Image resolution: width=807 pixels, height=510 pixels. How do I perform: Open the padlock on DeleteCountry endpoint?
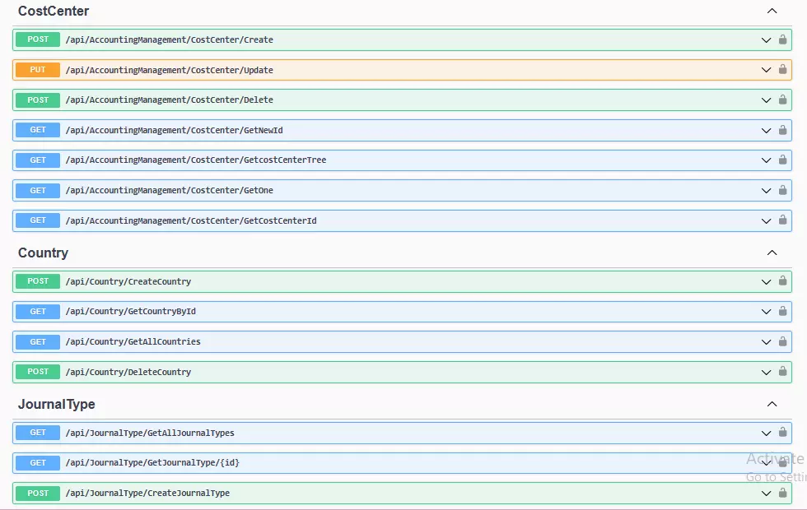pyautogui.click(x=782, y=372)
